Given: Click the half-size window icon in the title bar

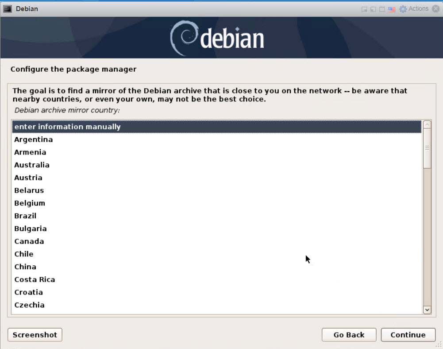Looking at the screenshot, I should [x=373, y=9].
